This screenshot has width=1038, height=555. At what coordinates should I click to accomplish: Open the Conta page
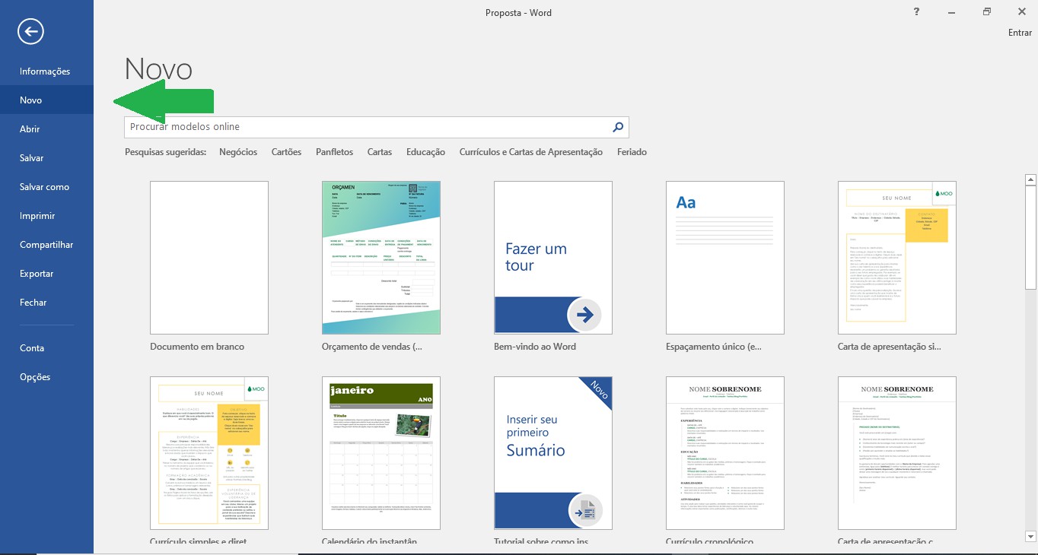46,348
